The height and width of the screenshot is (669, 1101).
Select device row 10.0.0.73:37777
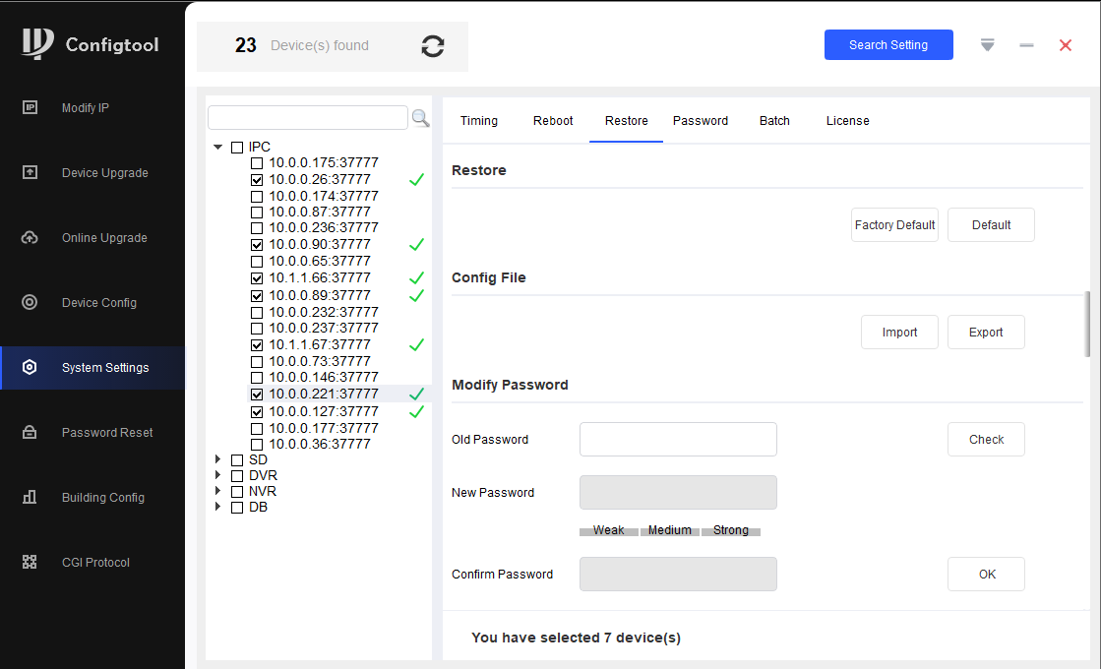pyautogui.click(x=320, y=361)
